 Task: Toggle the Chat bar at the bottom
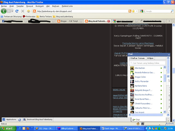pos(148,120)
